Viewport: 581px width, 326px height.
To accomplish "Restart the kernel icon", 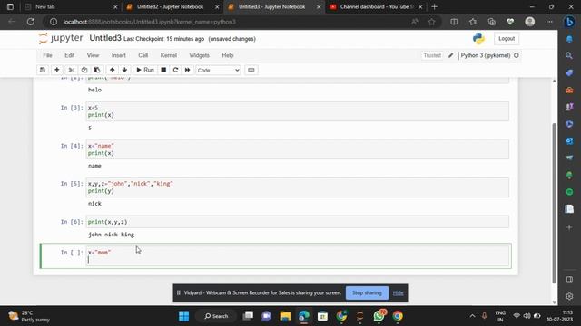I will point(175,70).
